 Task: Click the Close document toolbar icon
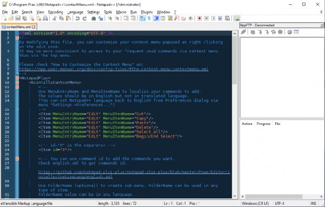point(32,18)
